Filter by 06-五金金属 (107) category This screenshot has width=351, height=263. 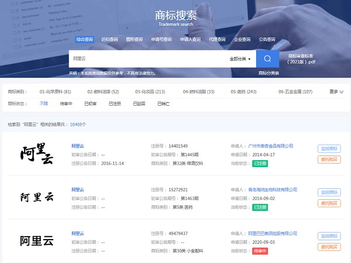(295, 92)
